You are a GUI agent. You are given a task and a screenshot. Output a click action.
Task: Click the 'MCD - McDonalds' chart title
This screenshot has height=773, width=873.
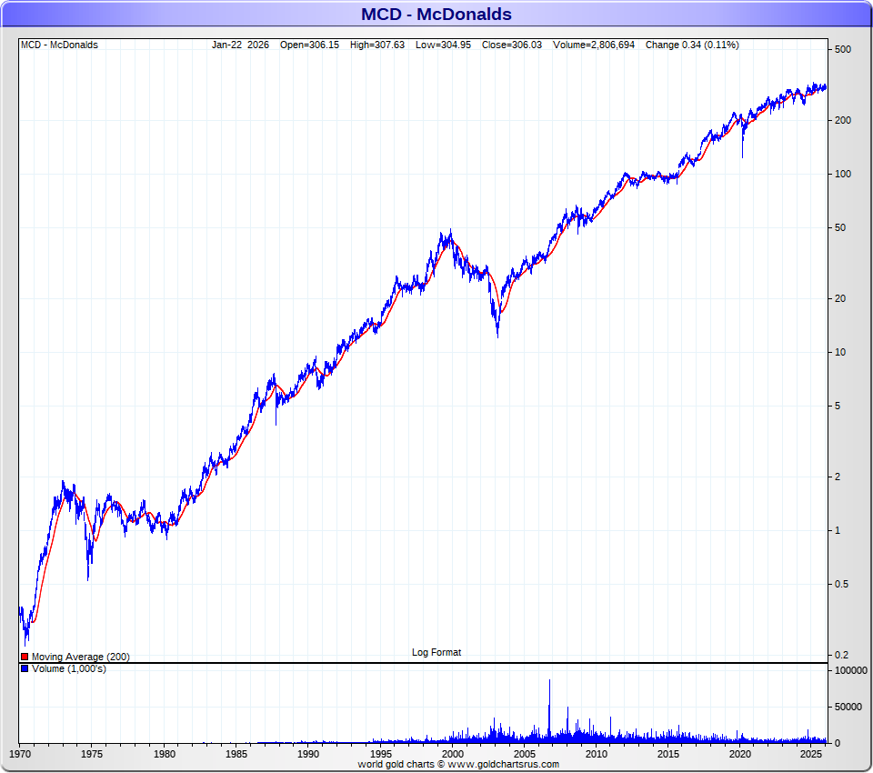(x=436, y=14)
